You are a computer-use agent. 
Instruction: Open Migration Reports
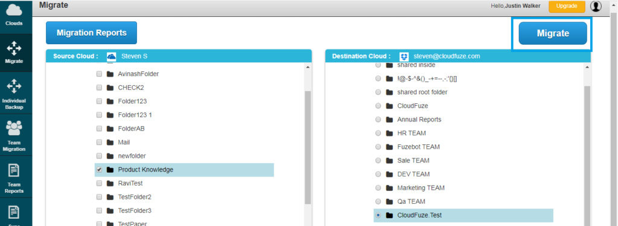[x=92, y=33]
